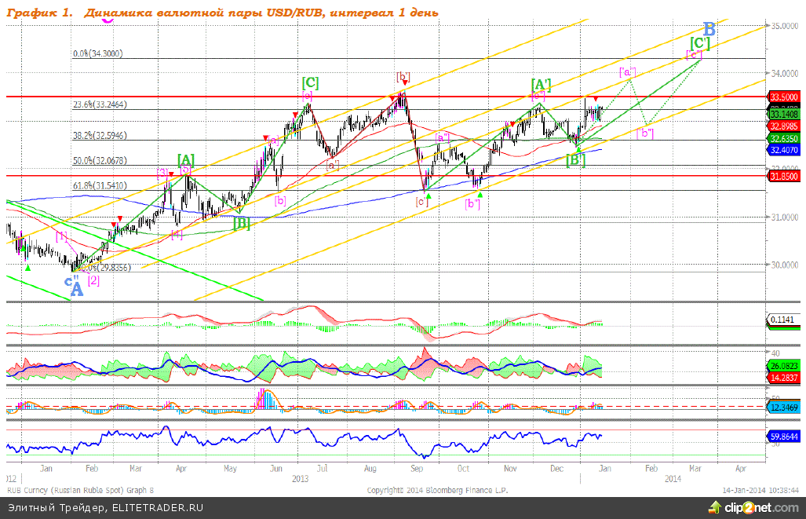Select the 33.5000 red price tag
The height and width of the screenshot is (519, 806).
pos(782,97)
